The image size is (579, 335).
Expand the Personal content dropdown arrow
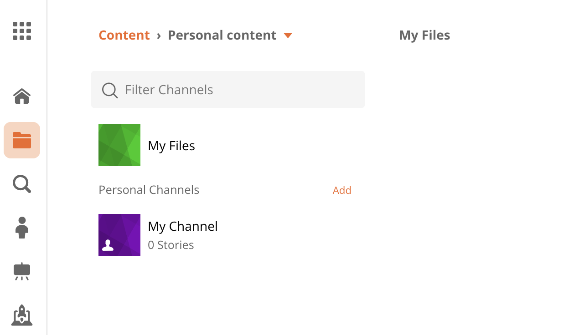[x=288, y=36]
